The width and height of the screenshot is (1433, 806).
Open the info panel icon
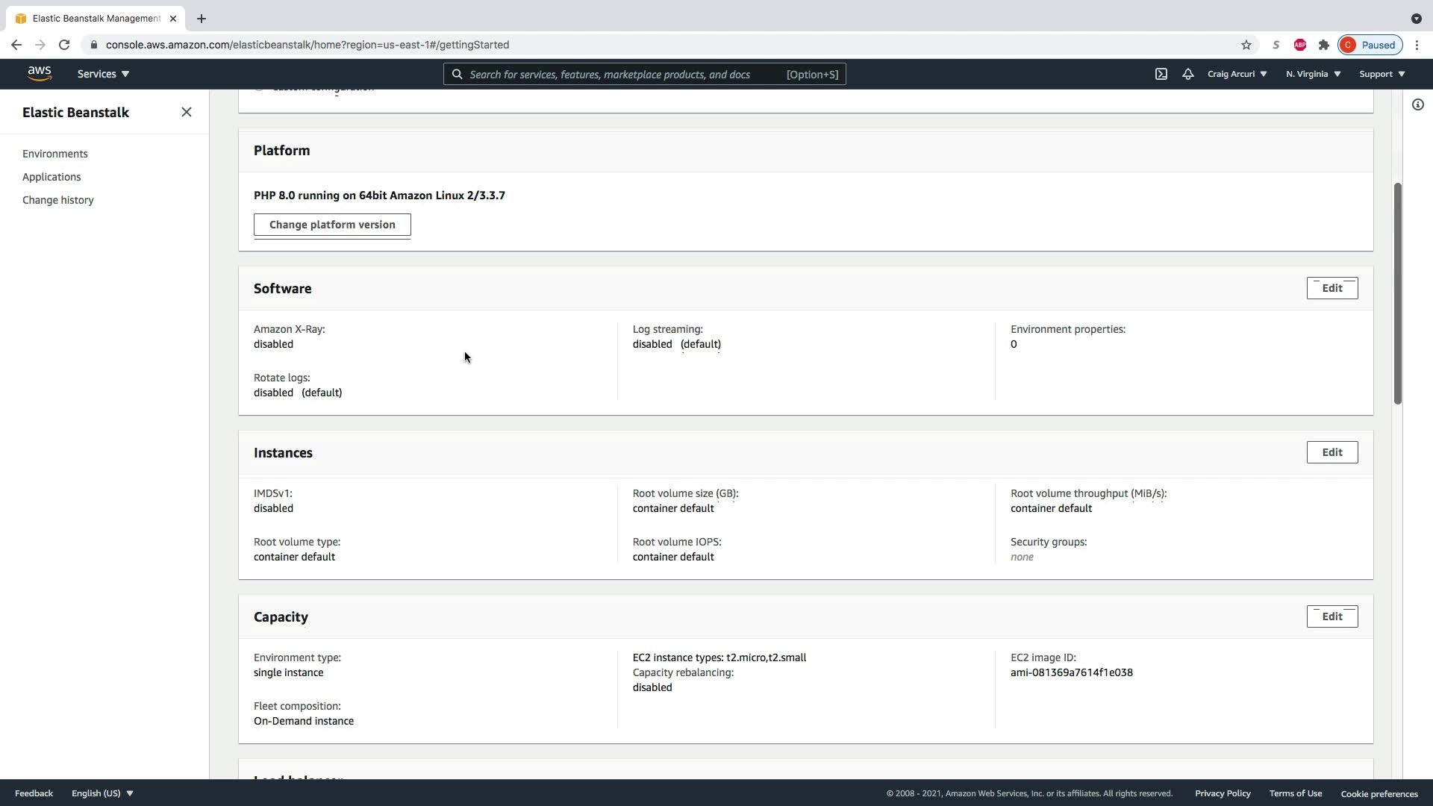coord(1417,104)
